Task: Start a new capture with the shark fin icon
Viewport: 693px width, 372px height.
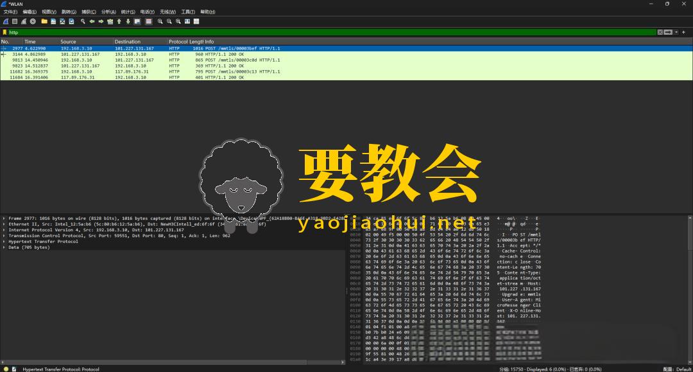Action: (6, 21)
